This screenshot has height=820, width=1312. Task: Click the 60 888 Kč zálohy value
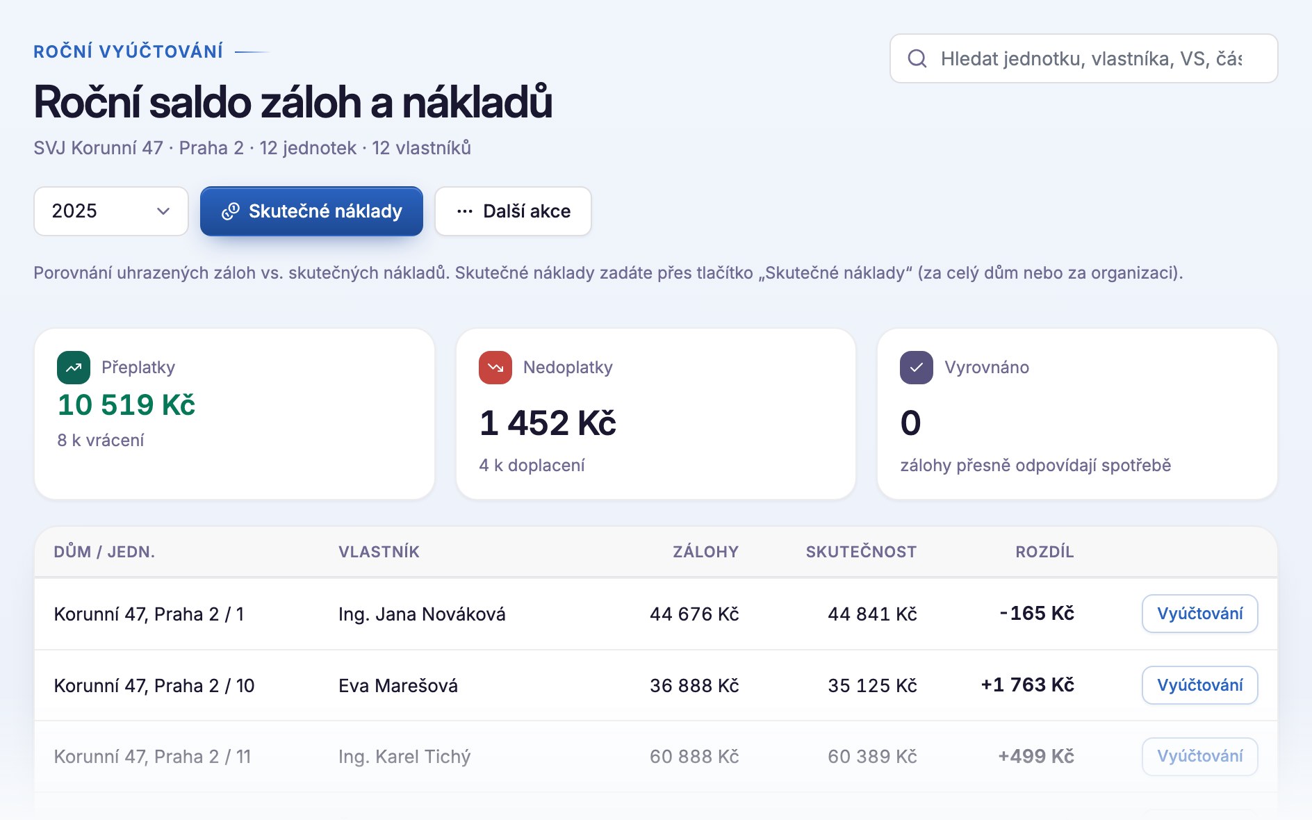pyautogui.click(x=694, y=757)
